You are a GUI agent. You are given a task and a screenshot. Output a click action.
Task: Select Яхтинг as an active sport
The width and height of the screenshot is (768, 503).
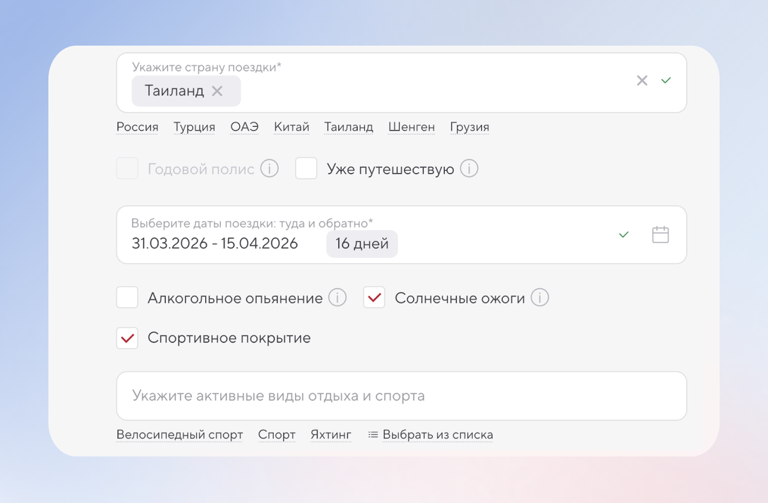331,435
